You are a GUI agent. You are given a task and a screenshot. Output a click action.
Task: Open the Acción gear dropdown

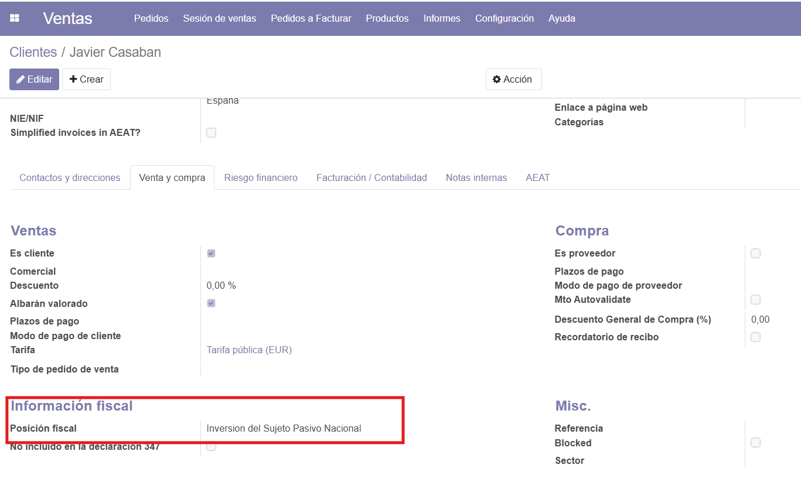[513, 79]
